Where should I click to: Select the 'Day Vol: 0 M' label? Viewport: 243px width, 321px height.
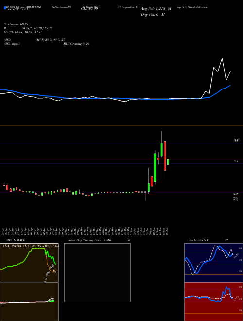153,14
